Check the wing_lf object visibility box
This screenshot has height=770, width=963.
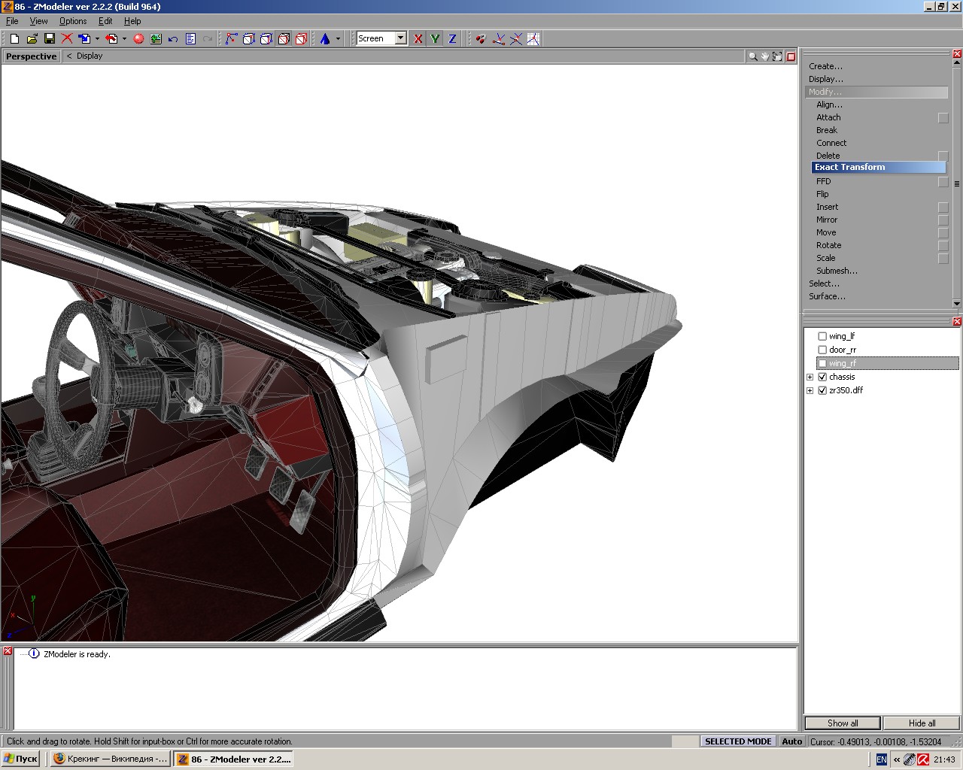pyautogui.click(x=822, y=336)
